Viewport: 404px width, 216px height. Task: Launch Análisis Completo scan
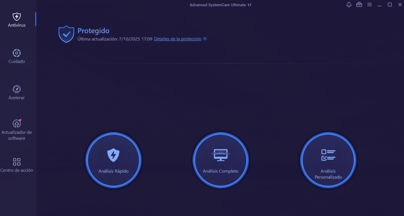click(221, 160)
